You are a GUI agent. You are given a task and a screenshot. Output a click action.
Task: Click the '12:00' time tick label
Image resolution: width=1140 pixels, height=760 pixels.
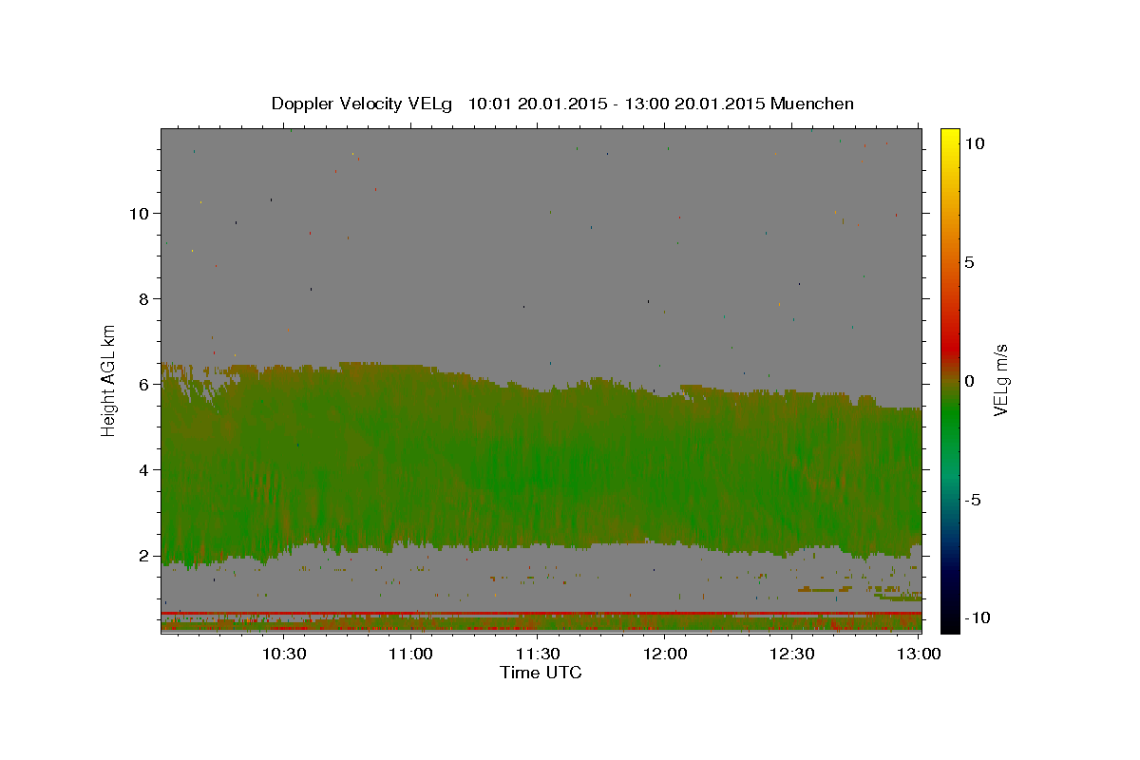(665, 655)
